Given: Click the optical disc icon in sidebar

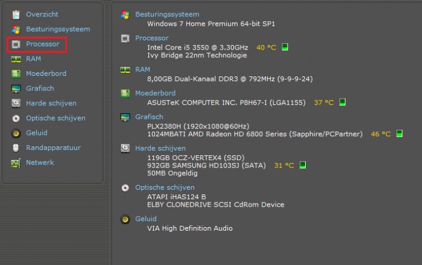Looking at the screenshot, I should point(16,118).
